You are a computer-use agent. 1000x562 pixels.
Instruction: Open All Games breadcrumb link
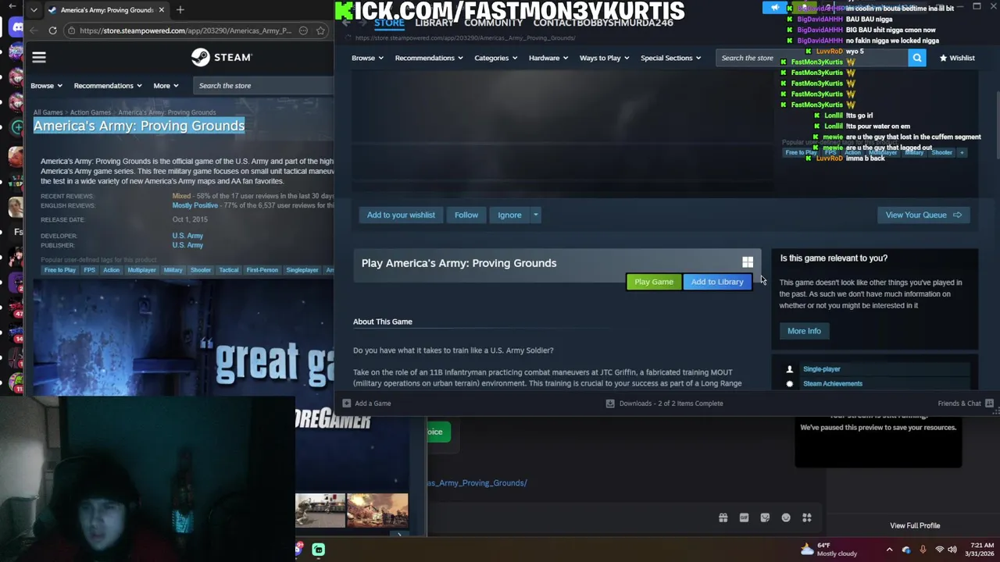pyautogui.click(x=48, y=112)
